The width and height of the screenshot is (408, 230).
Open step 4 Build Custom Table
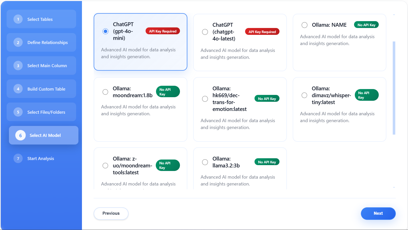click(41, 89)
